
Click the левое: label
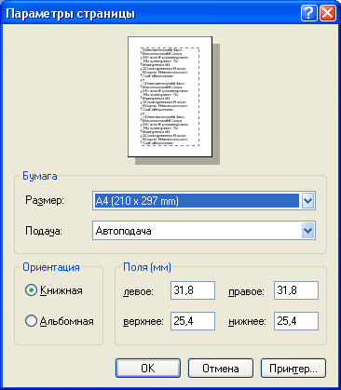139,291
